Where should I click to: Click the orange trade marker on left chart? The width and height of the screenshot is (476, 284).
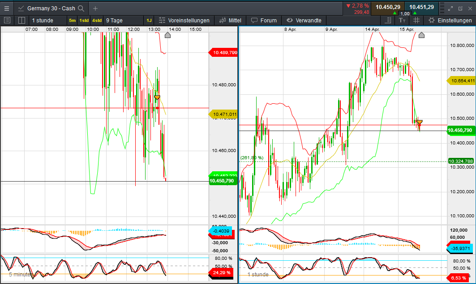(x=157, y=97)
